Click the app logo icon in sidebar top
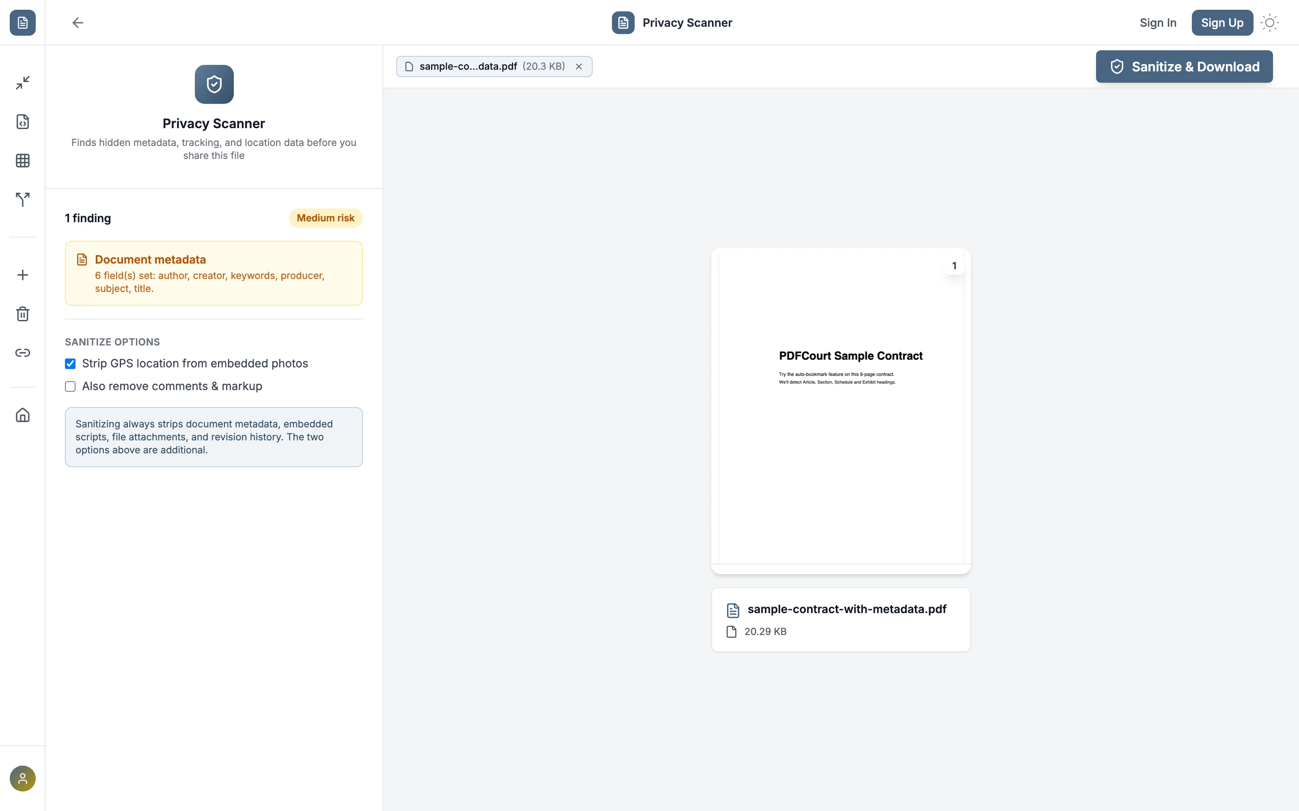This screenshot has width=1299, height=811. point(23,23)
